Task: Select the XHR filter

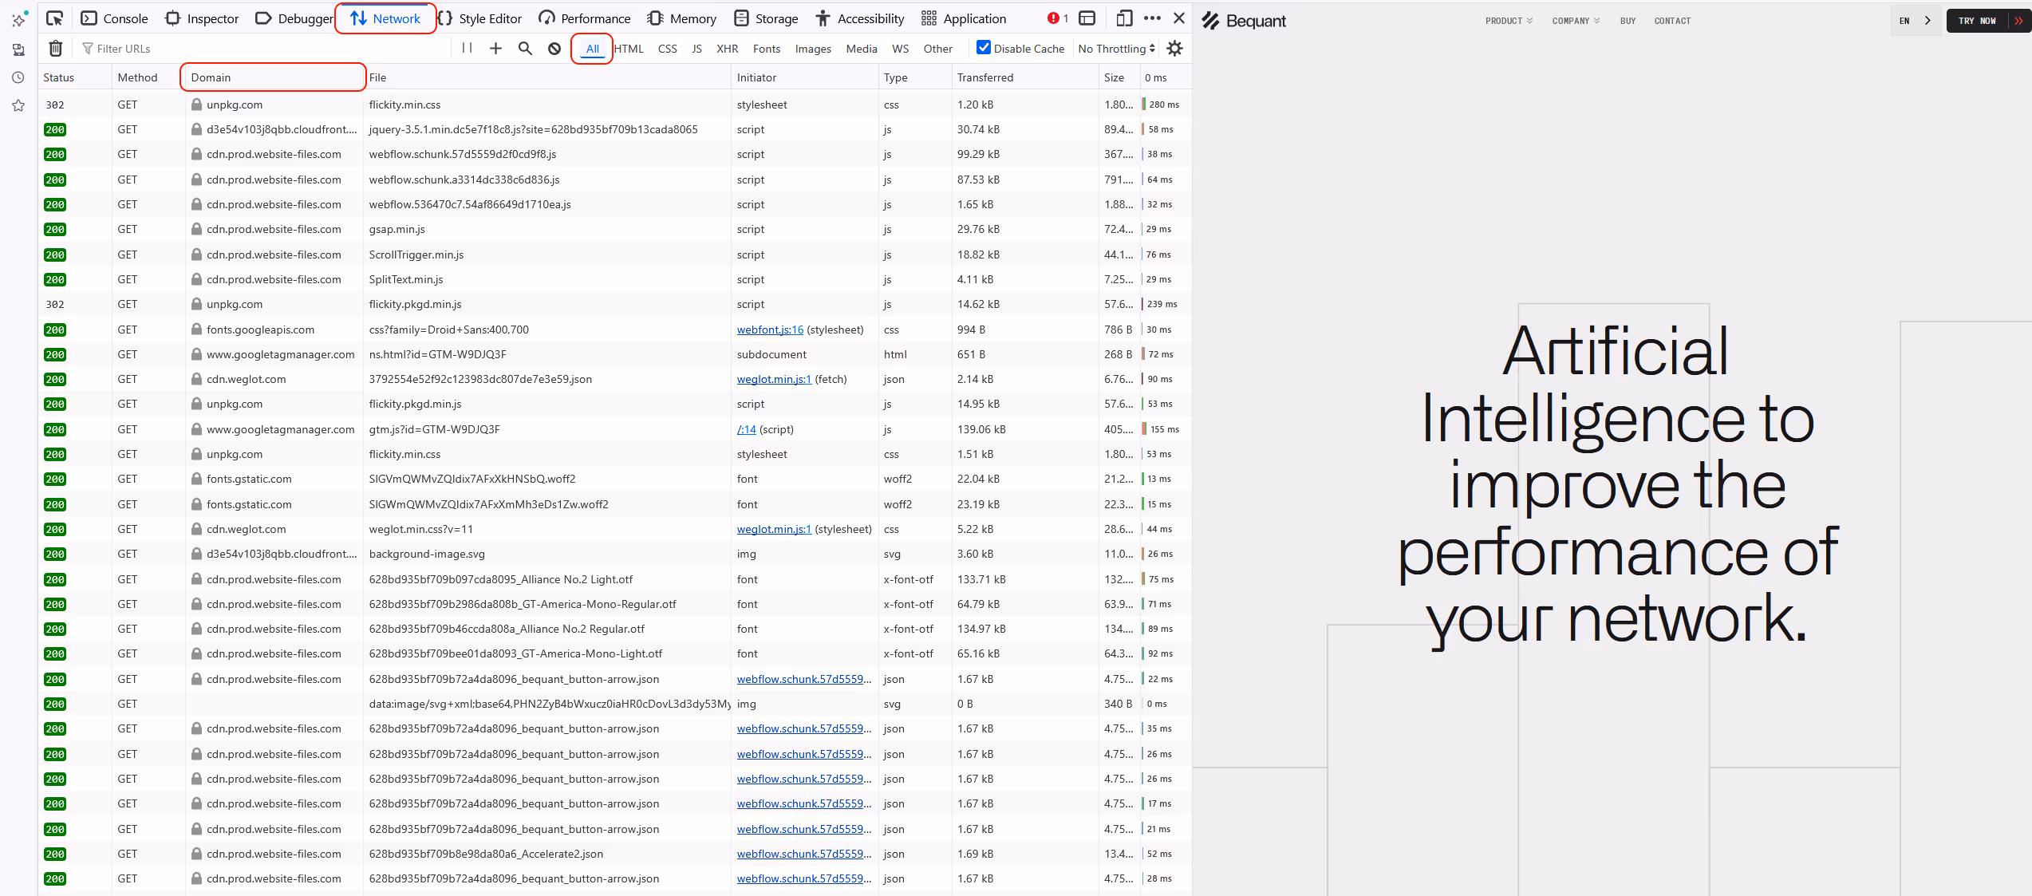Action: coord(727,49)
